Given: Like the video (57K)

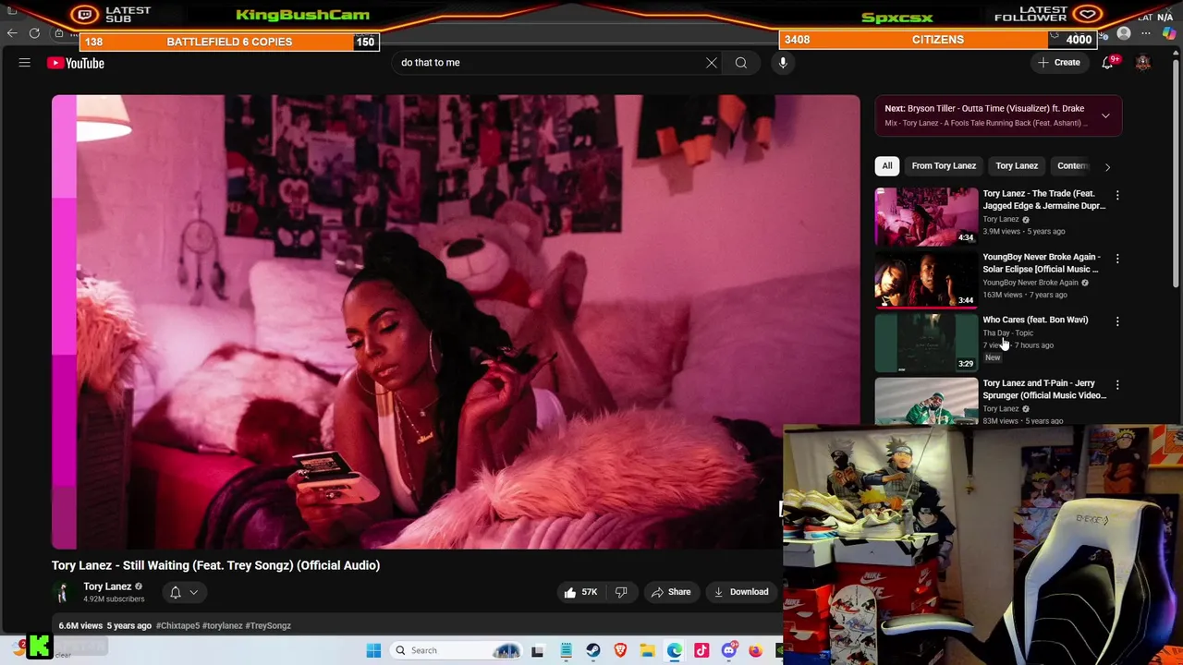Looking at the screenshot, I should pyautogui.click(x=580, y=592).
